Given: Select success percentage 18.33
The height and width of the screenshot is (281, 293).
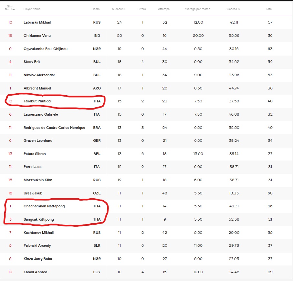Looking at the screenshot, I should (234, 193).
